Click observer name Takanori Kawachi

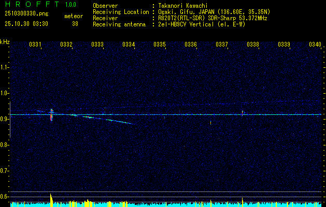click(183, 6)
